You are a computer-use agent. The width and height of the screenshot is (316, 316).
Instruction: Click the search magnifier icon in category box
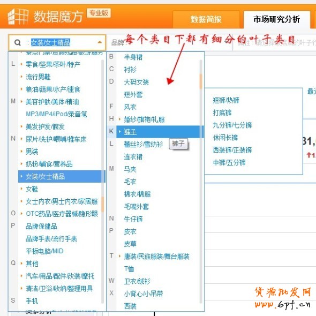point(18,42)
